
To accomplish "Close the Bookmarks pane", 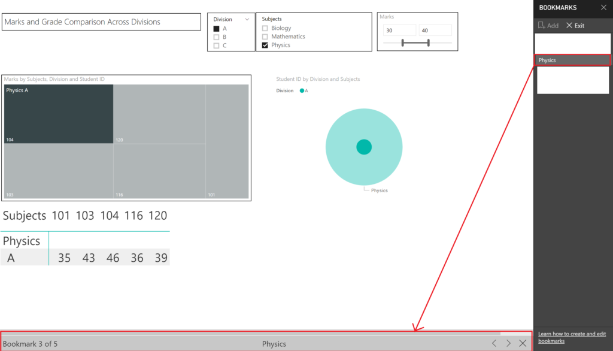I will coord(605,8).
